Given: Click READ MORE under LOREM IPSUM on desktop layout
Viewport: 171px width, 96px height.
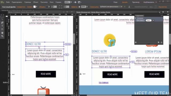Looking at the screenshot, I should coord(154,74).
